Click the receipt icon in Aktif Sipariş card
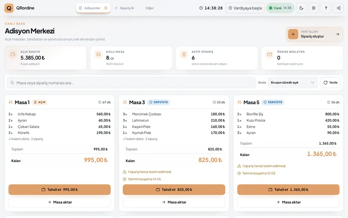Image resolution: width=348 pixels, height=218 pixels. click(x=184, y=54)
